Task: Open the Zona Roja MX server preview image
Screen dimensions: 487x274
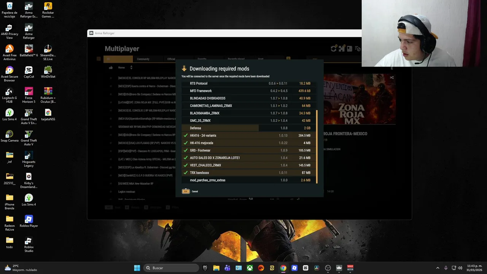Action: tap(360, 99)
